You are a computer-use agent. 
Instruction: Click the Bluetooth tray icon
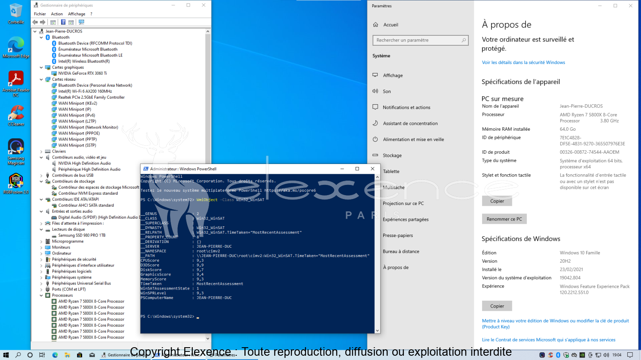point(559,355)
